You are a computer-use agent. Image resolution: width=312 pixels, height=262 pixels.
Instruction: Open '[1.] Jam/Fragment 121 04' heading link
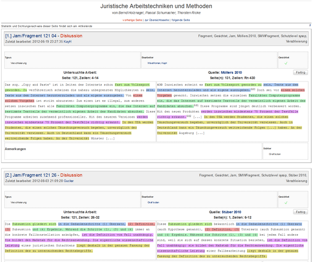tap(31, 36)
